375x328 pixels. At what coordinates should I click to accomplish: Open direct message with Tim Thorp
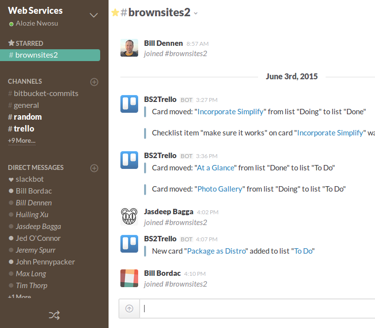coord(32,286)
